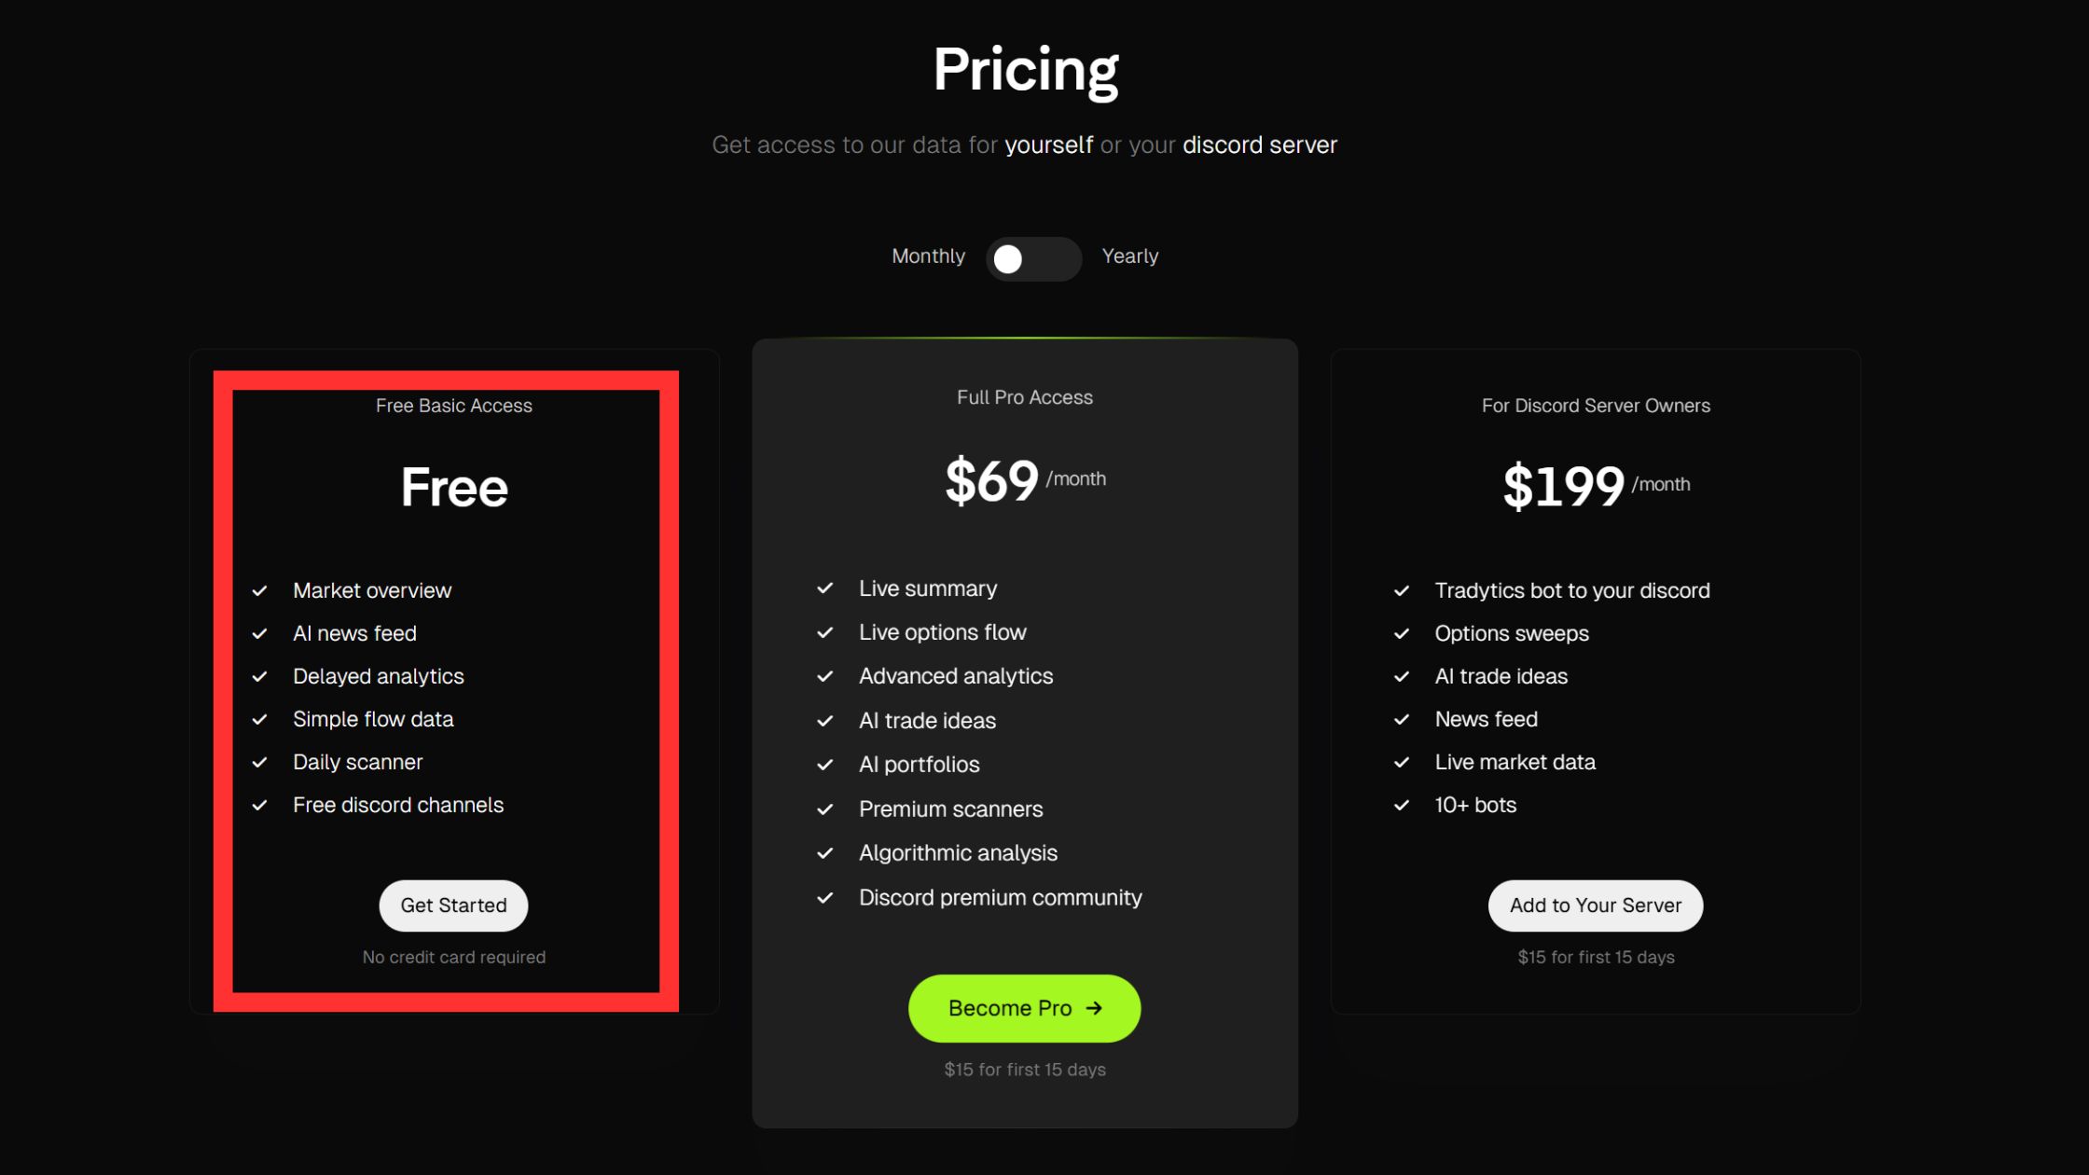Image resolution: width=2089 pixels, height=1175 pixels.
Task: Click the arrow icon in Become Pro
Action: (1094, 1008)
